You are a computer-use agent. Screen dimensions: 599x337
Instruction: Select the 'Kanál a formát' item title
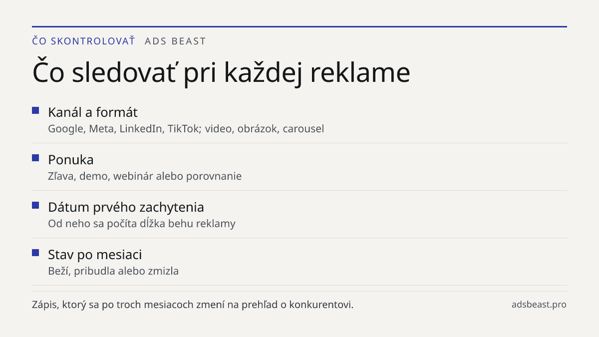93,112
